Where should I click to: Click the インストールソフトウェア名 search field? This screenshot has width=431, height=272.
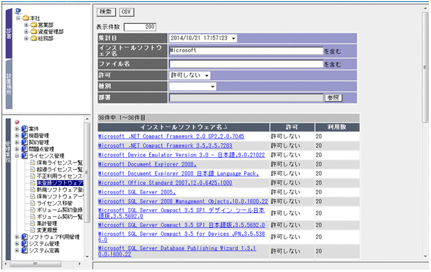click(x=246, y=50)
